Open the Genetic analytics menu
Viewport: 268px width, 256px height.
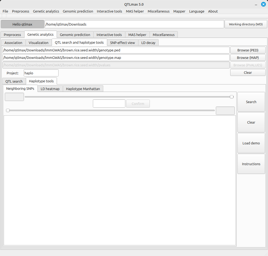[x=46, y=11]
